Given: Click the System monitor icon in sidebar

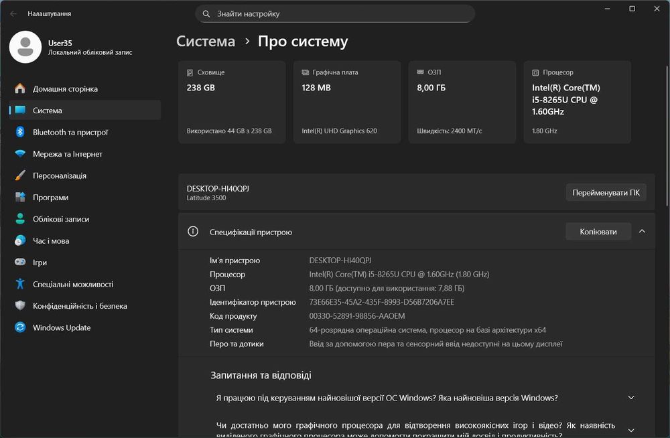Looking at the screenshot, I should (20, 110).
